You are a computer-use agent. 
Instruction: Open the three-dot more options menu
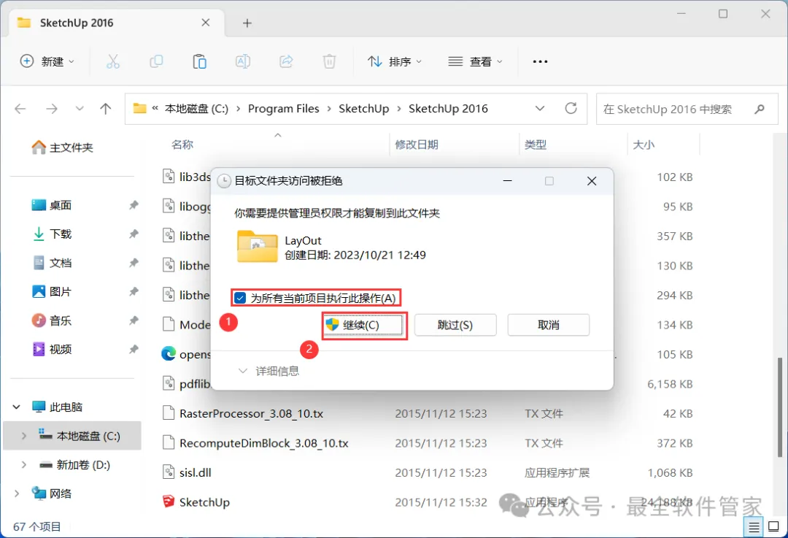click(x=540, y=61)
